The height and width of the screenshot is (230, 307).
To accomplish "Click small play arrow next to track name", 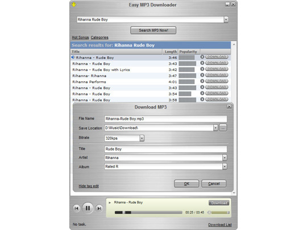I will (110, 203).
